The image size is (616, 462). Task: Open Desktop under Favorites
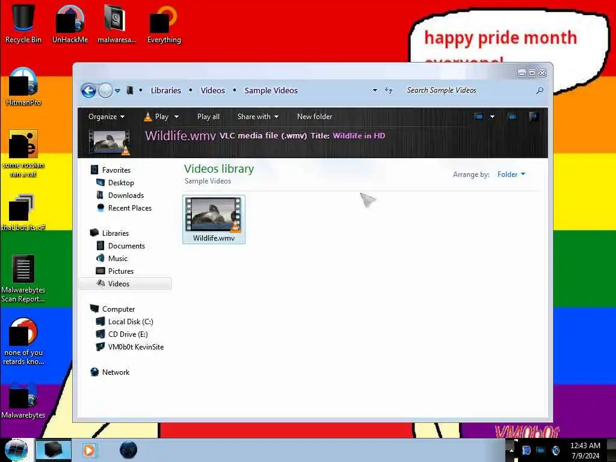[x=121, y=183]
